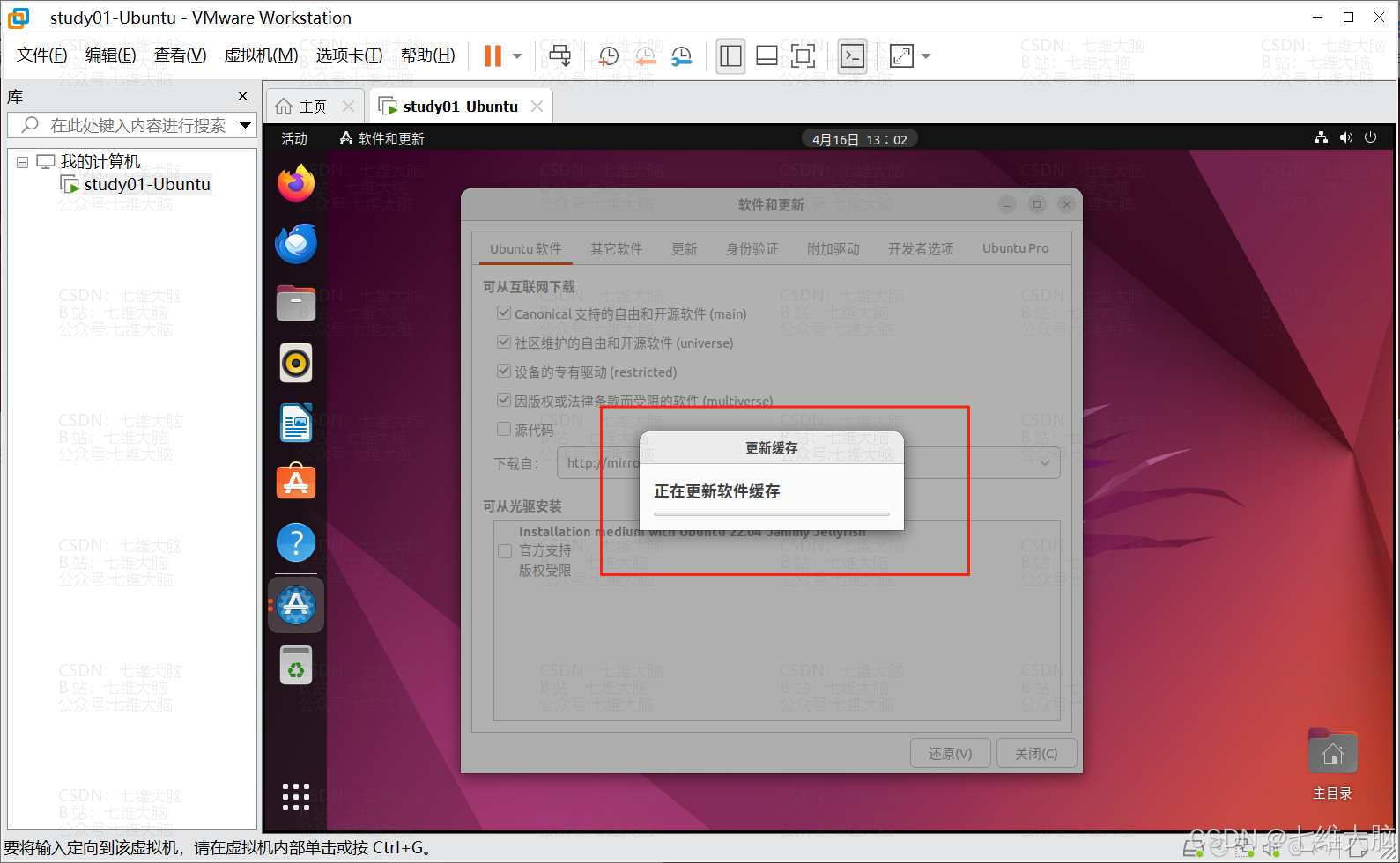Send Ctrl+Alt+Del to the VM
Viewport: 1400px width, 863px height.
coord(559,56)
